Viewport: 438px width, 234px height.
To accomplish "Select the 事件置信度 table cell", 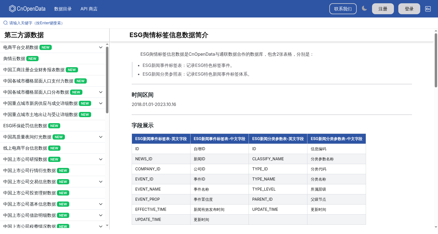I will pos(220,199).
